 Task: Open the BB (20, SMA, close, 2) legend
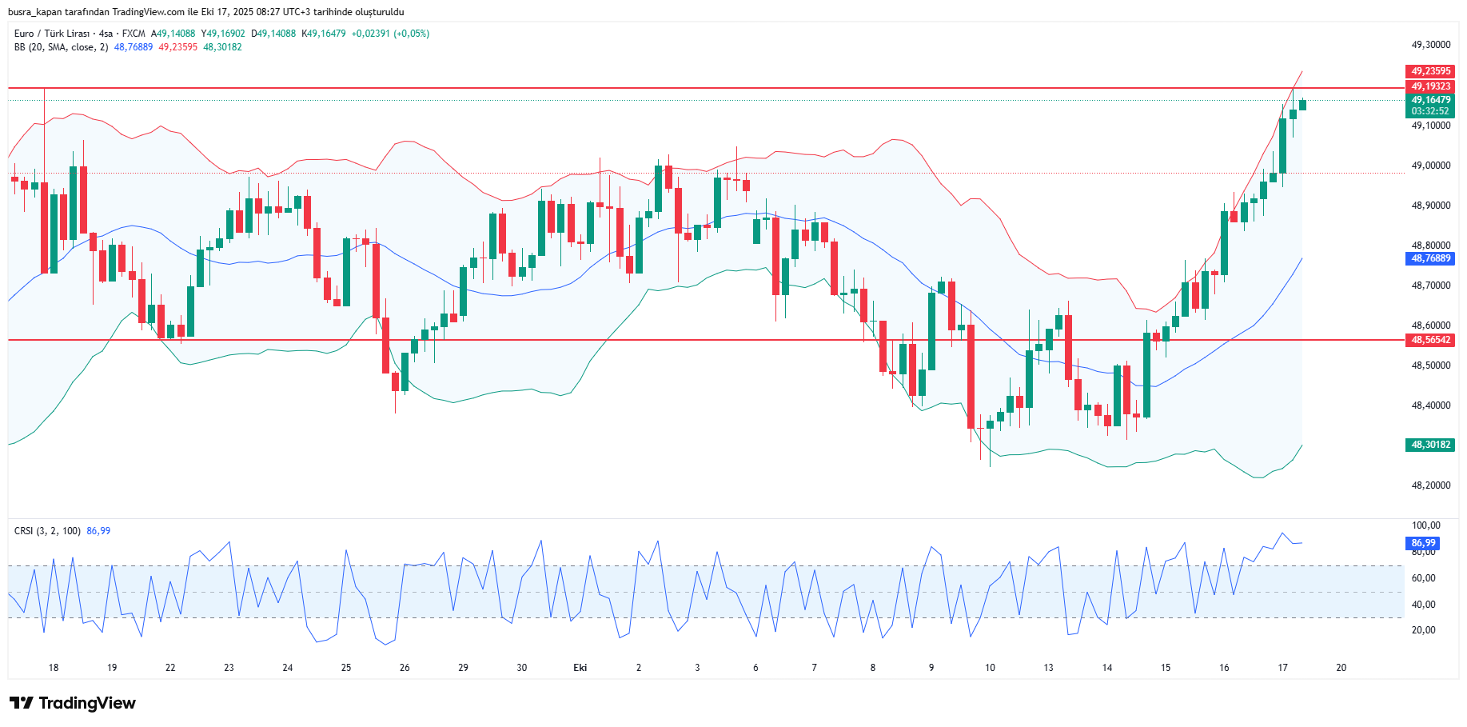click(61, 47)
